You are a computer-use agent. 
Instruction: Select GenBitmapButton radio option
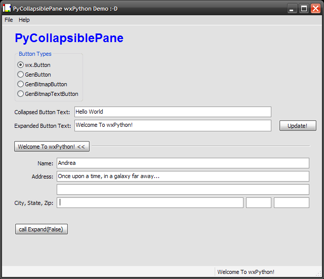[x=21, y=84]
